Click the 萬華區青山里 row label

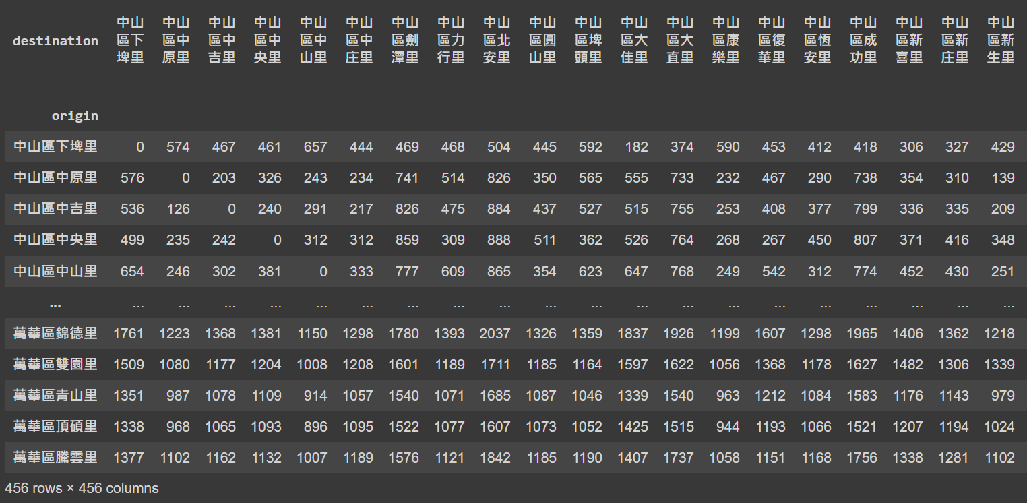pos(55,395)
